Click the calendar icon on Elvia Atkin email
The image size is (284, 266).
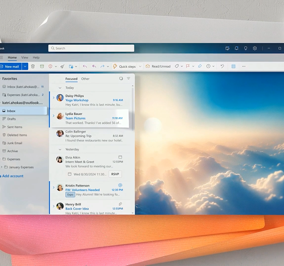(x=120, y=157)
